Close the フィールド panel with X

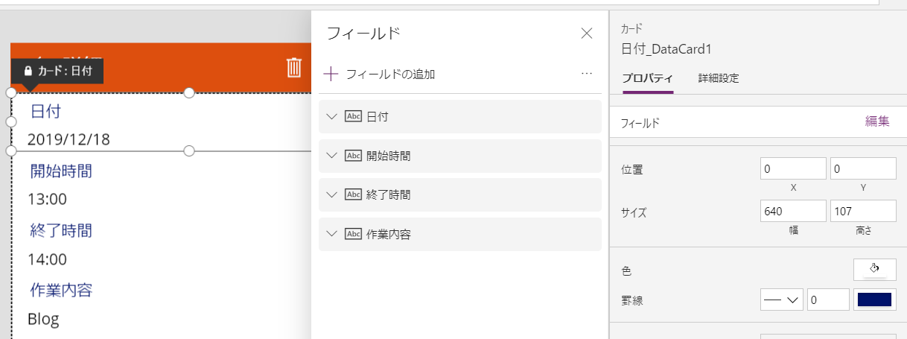(x=586, y=33)
